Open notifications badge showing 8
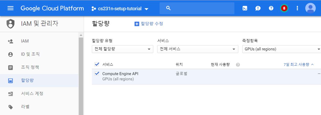 pos(284,8)
